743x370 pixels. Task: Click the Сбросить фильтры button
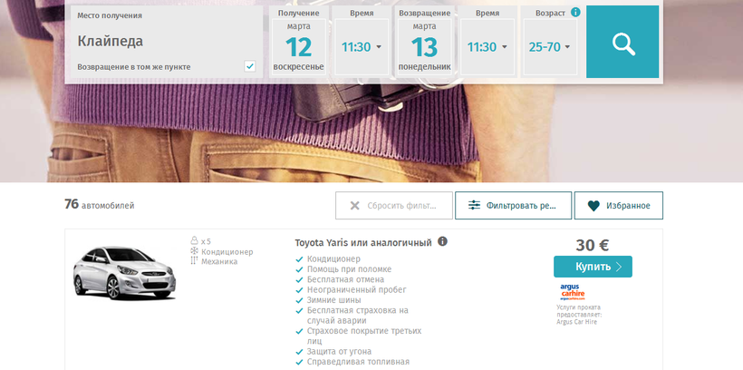click(394, 205)
